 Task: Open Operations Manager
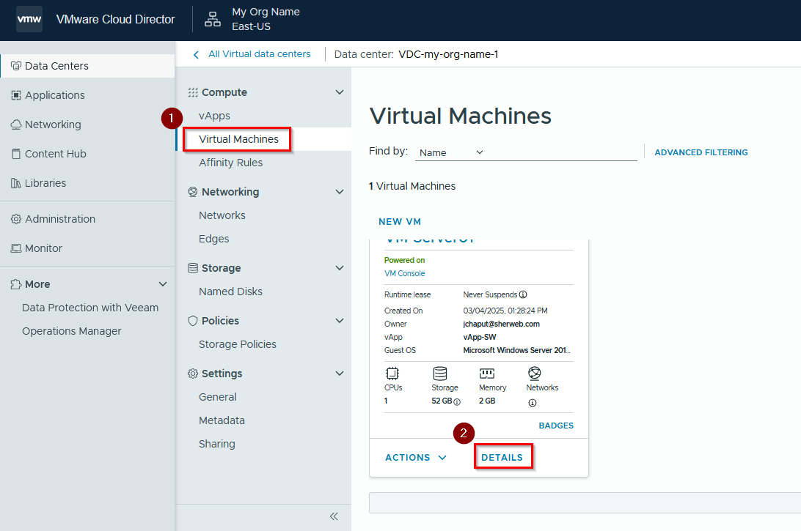point(72,331)
